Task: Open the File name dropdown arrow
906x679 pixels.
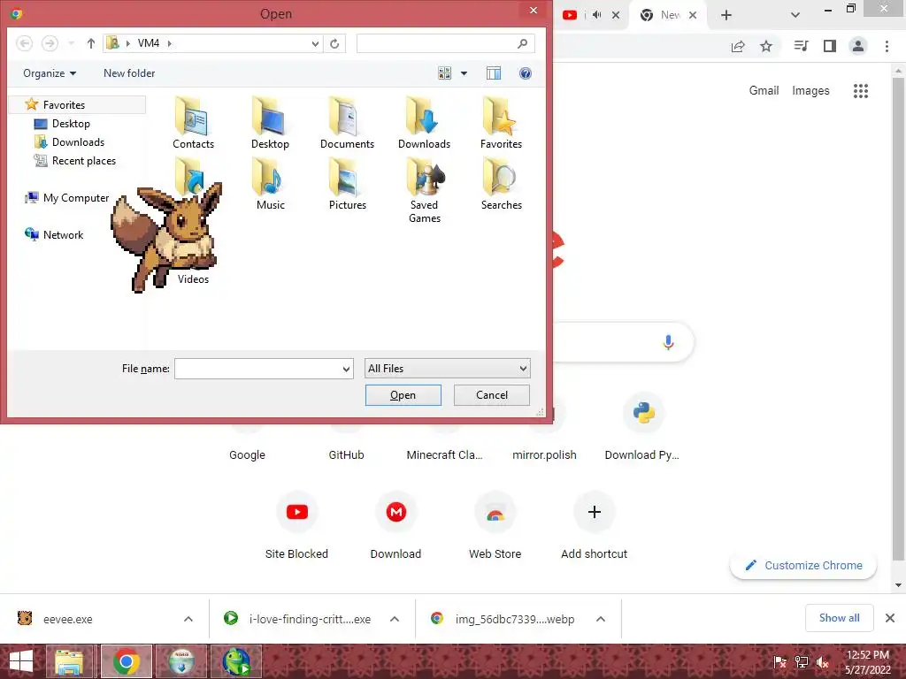Action: [x=346, y=369]
